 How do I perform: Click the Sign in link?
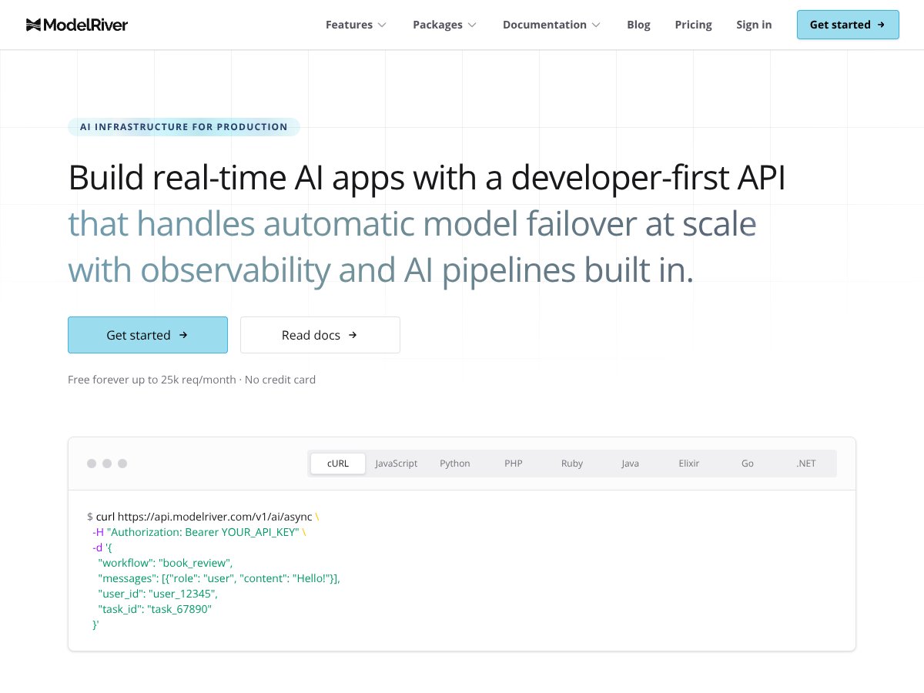754,24
